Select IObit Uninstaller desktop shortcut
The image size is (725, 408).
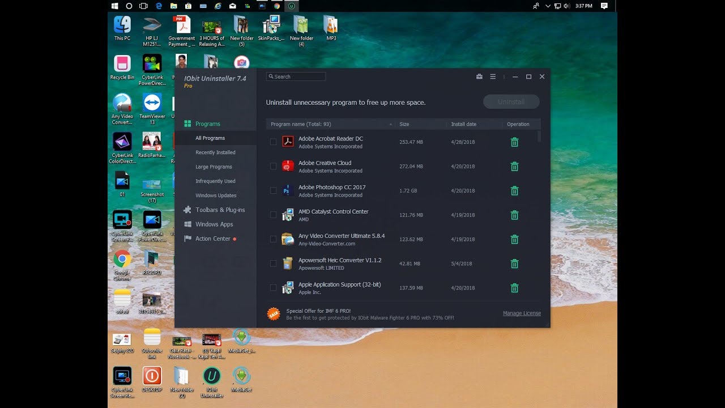pyautogui.click(x=212, y=382)
